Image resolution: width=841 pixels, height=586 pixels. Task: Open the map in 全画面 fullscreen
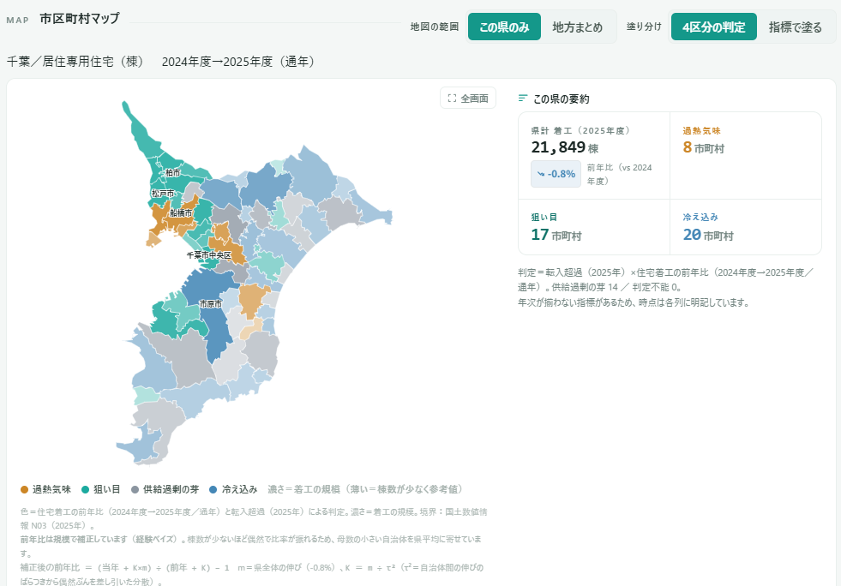468,99
